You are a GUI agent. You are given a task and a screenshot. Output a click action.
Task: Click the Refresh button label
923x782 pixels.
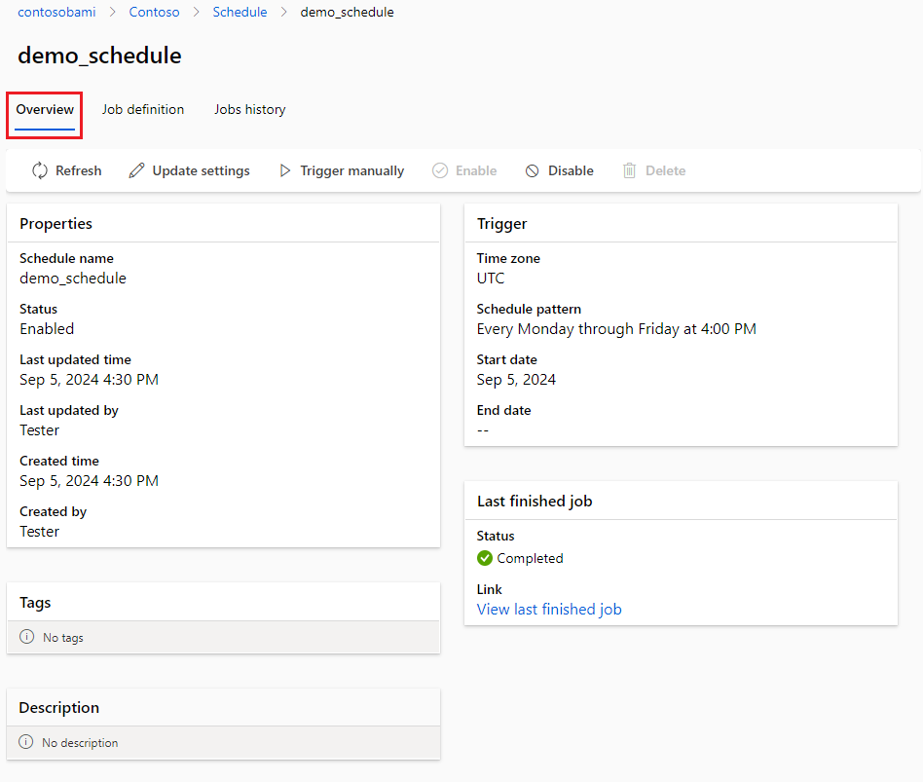tap(78, 170)
